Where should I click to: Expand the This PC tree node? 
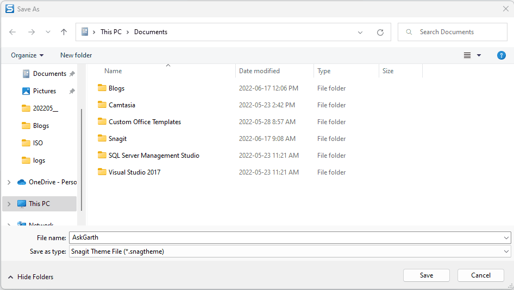click(x=9, y=204)
